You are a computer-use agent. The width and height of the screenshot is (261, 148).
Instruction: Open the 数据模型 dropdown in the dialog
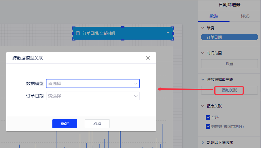click(x=93, y=84)
